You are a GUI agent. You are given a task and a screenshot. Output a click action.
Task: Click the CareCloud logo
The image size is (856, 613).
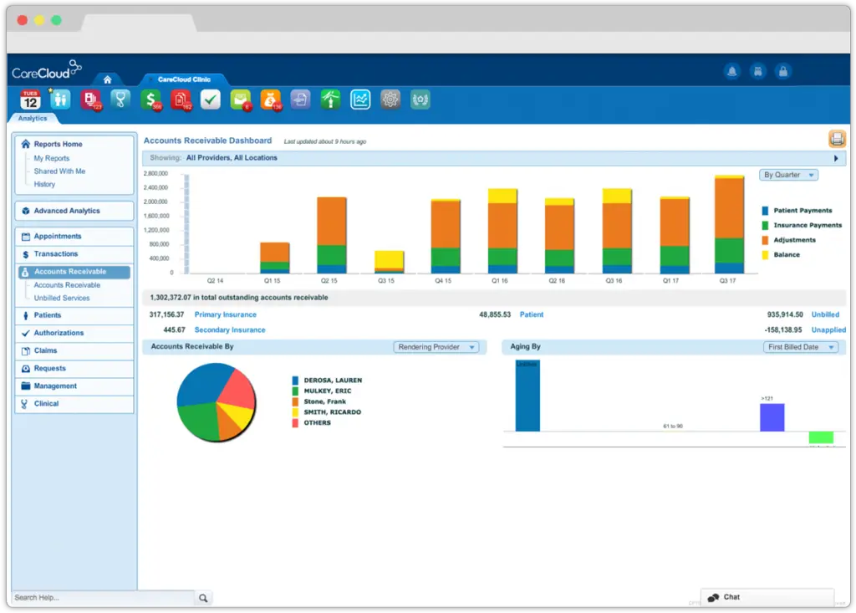[47, 70]
